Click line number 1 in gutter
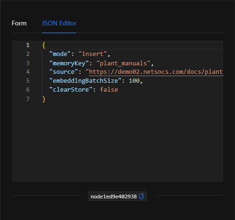The width and height of the screenshot is (235, 220). pos(28,45)
